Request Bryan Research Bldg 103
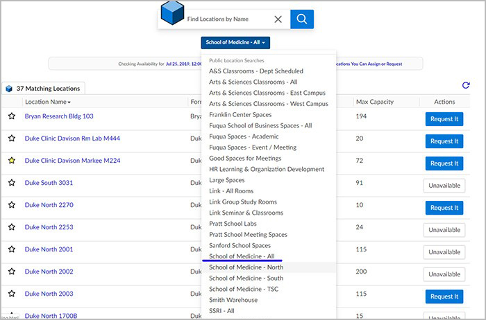 click(444, 119)
